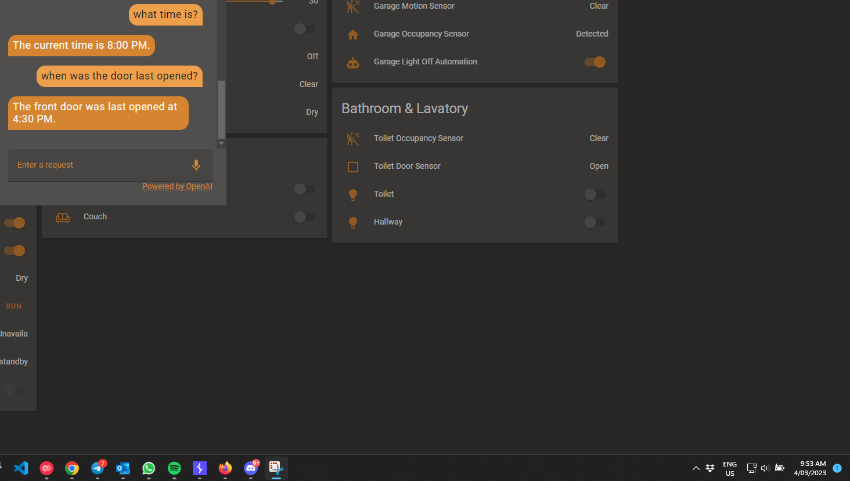Open the ENG US language switcher
Viewport: 850px width, 481px height.
(729, 468)
